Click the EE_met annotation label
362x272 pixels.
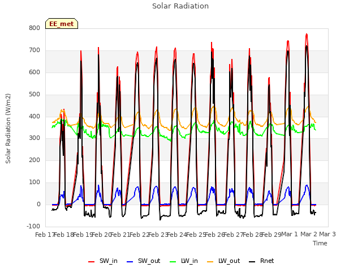pos(62,24)
